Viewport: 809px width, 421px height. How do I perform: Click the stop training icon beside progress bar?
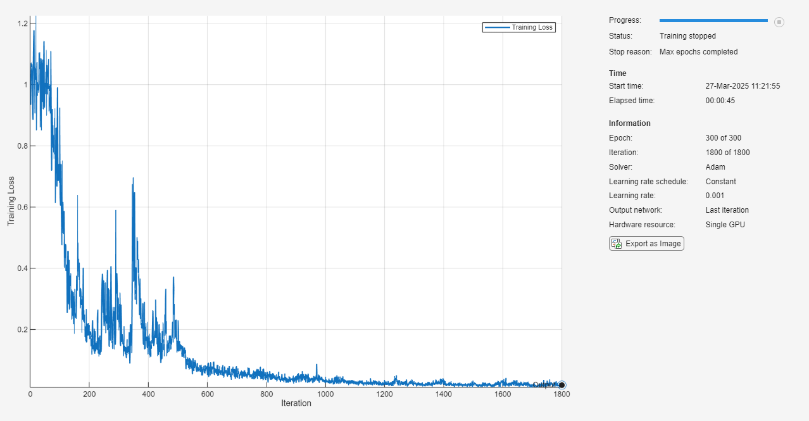click(x=779, y=22)
